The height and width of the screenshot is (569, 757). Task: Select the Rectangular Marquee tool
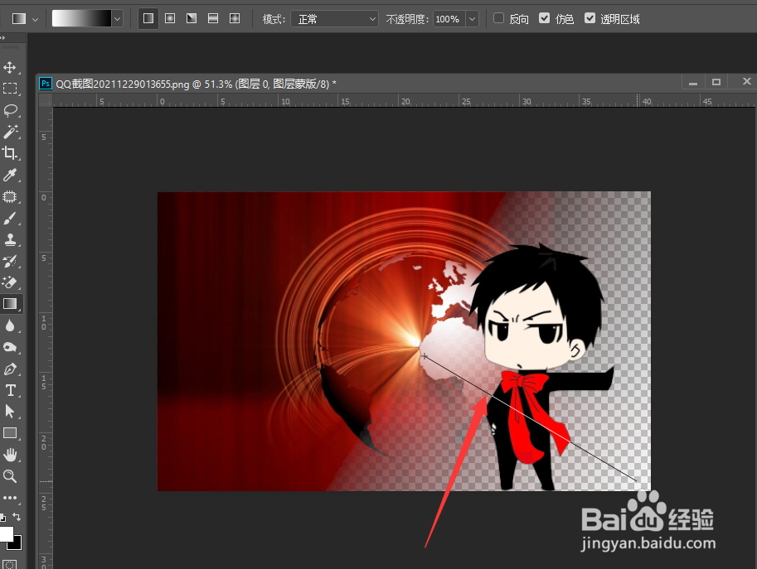[x=10, y=89]
